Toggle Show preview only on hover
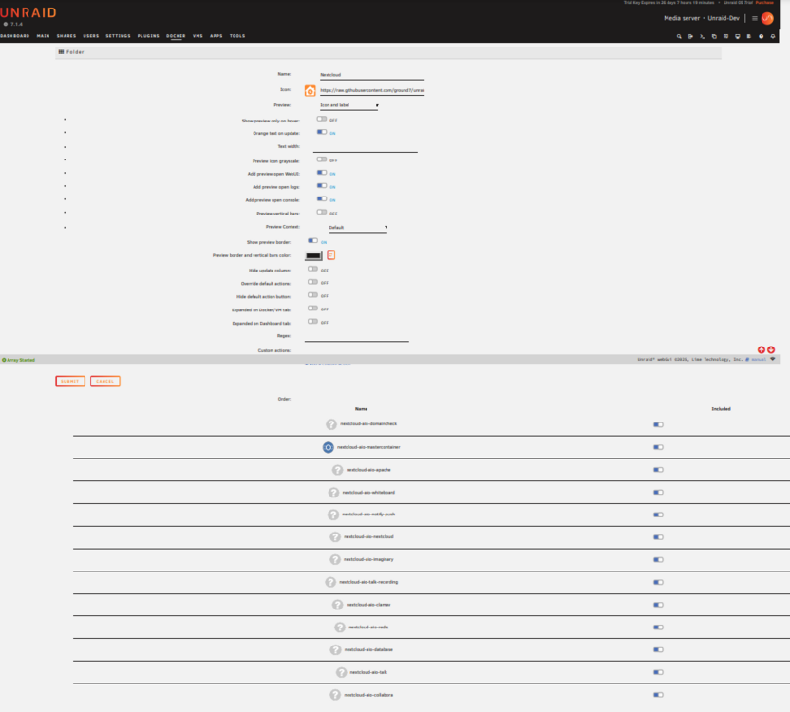The height and width of the screenshot is (712, 790). coord(322,119)
